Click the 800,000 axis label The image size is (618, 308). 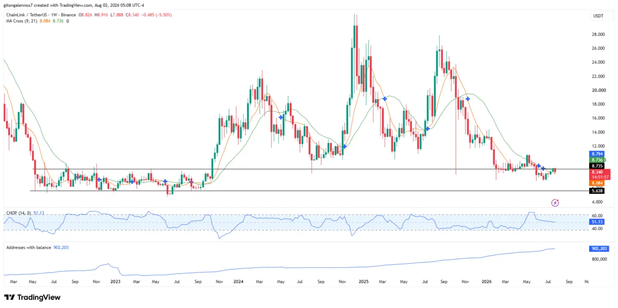[x=599, y=259]
